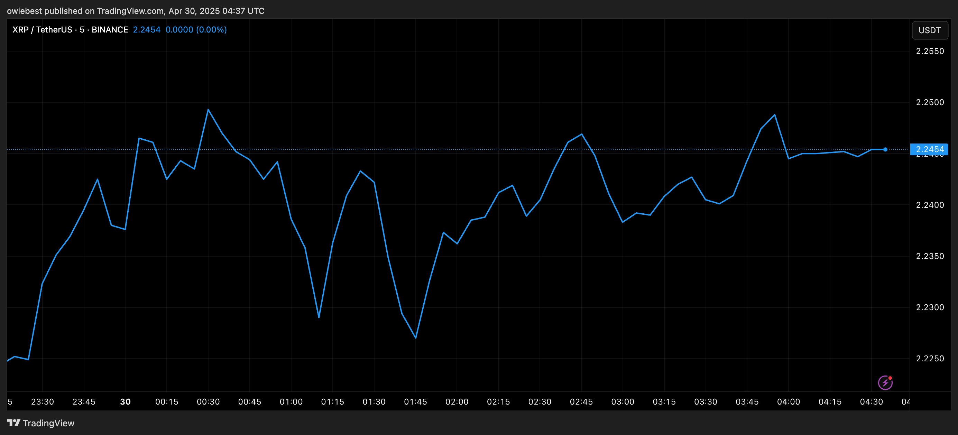Image resolution: width=958 pixels, height=435 pixels.
Task: Select the bold 30 date marker on time axis
Action: click(125, 401)
